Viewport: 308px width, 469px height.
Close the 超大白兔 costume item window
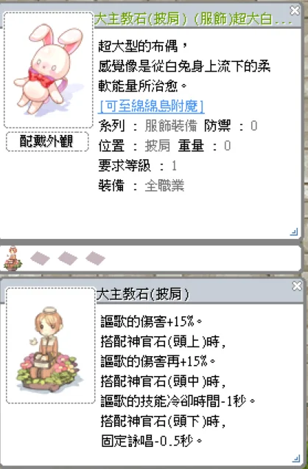295,11
